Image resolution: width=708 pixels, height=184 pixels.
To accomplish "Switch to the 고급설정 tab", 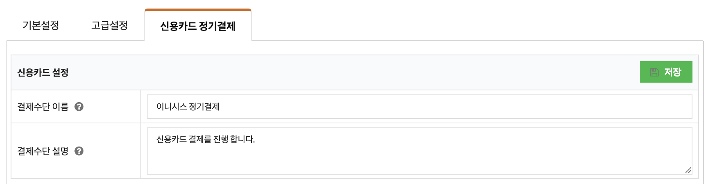I will pyautogui.click(x=110, y=25).
